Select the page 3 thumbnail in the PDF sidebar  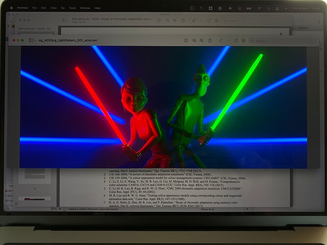[x=35, y=176]
